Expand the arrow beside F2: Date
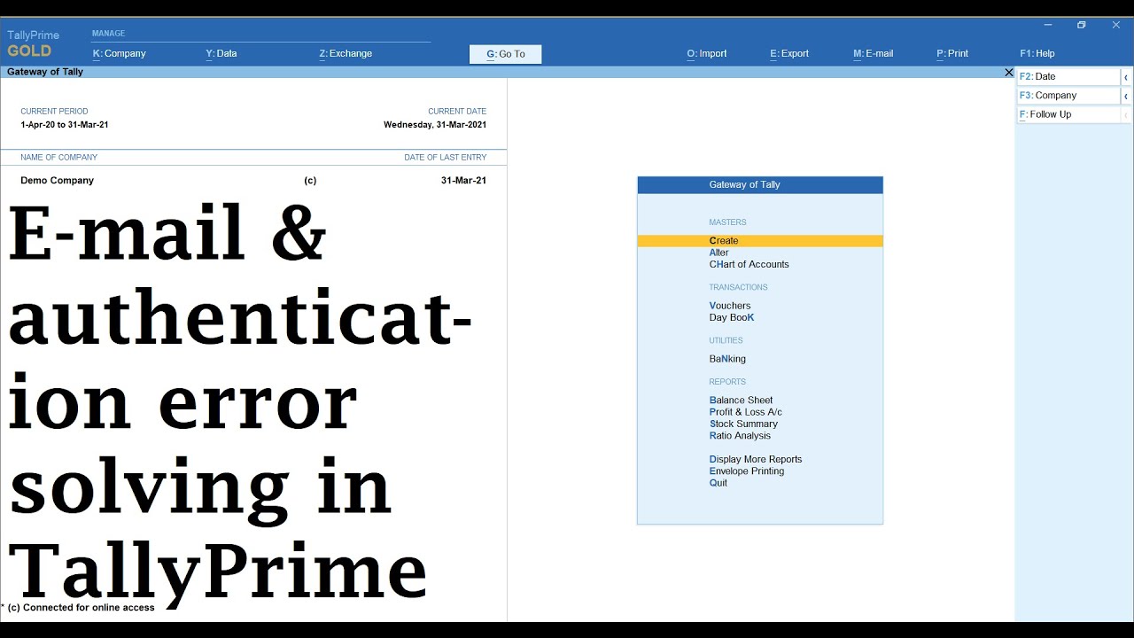 click(1126, 77)
